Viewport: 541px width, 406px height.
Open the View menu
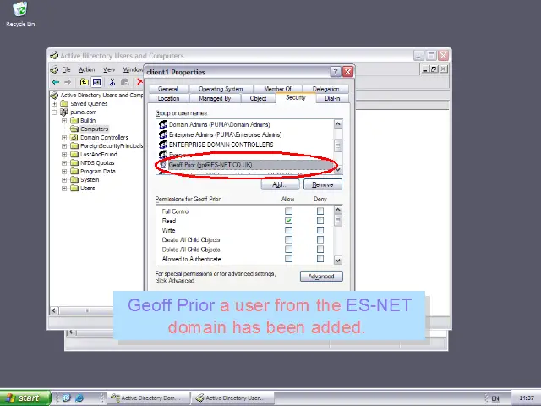click(109, 69)
